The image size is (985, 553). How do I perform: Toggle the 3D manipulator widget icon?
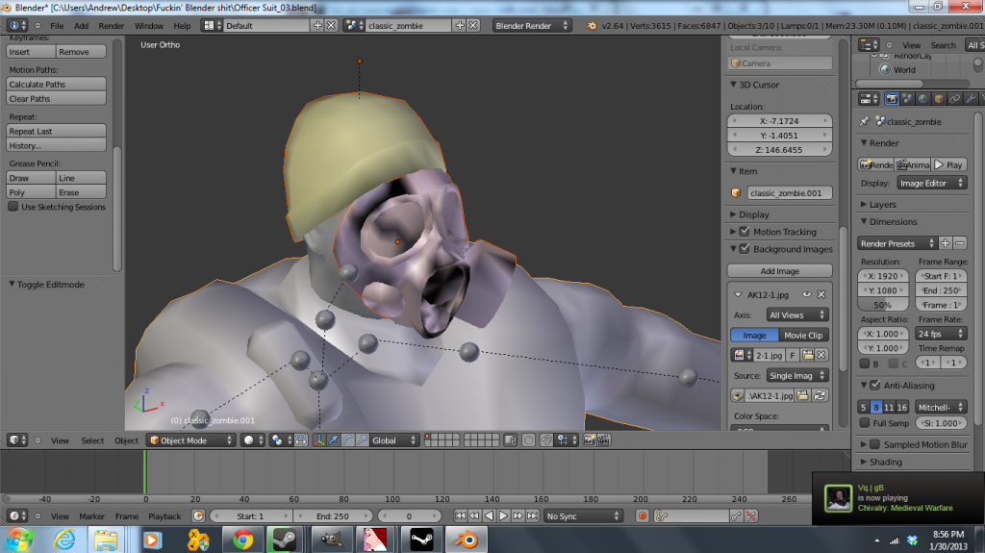pyautogui.click(x=319, y=440)
